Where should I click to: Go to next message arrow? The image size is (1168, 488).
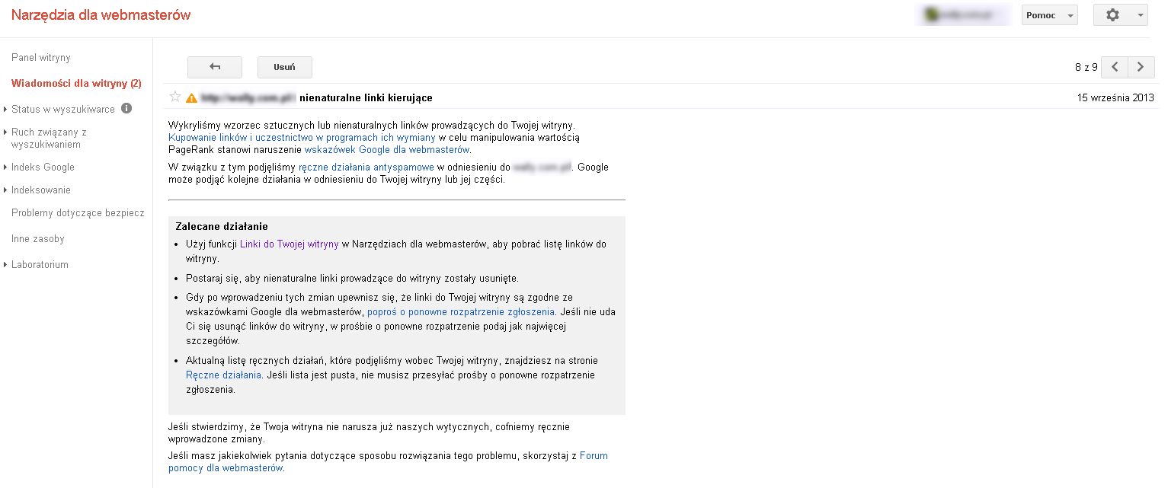click(x=1141, y=67)
